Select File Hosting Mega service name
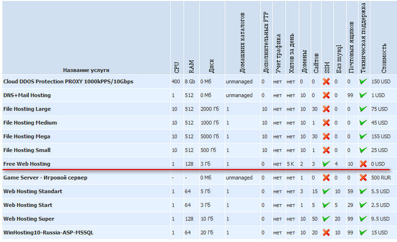Screen dimensions: 397x242 click(27, 137)
